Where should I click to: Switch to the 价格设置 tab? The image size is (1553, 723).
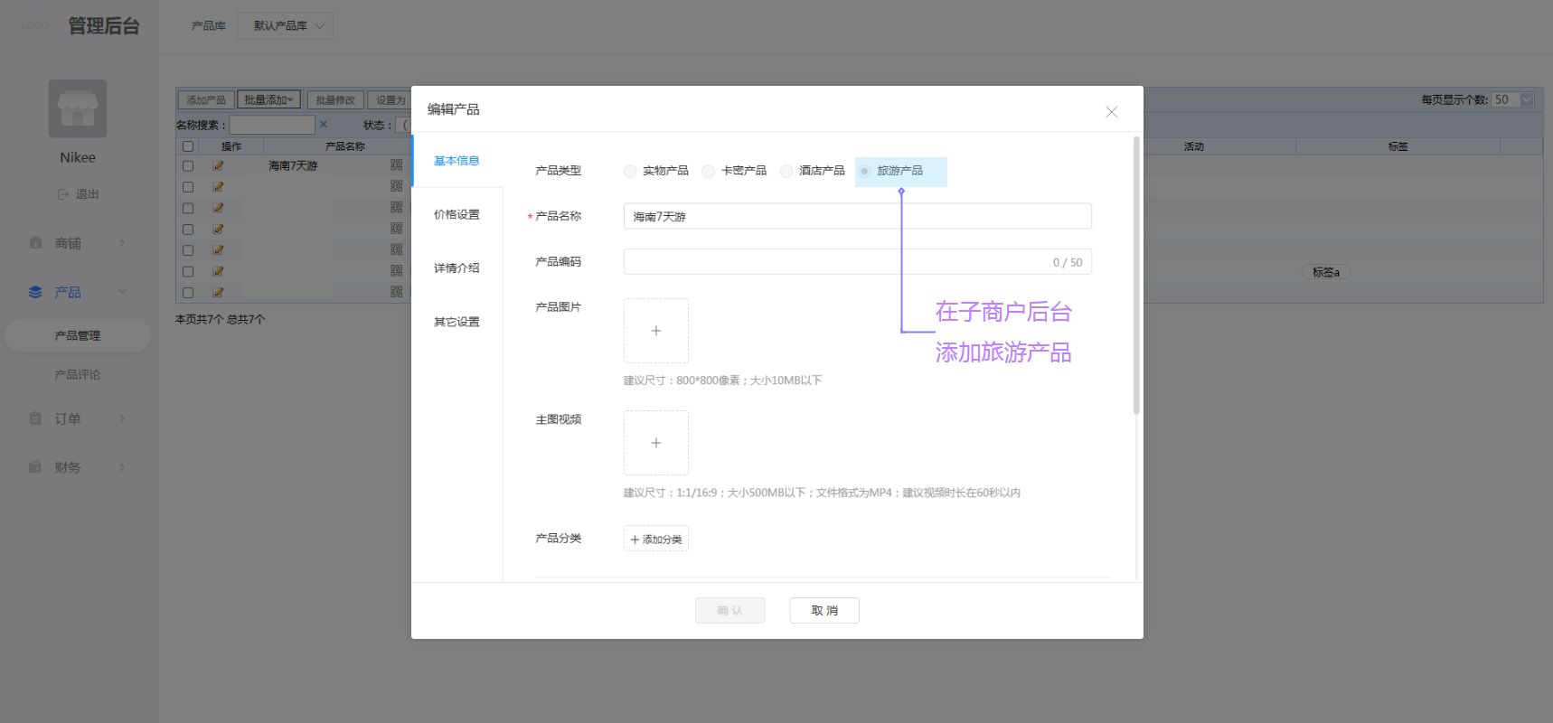pos(456,214)
